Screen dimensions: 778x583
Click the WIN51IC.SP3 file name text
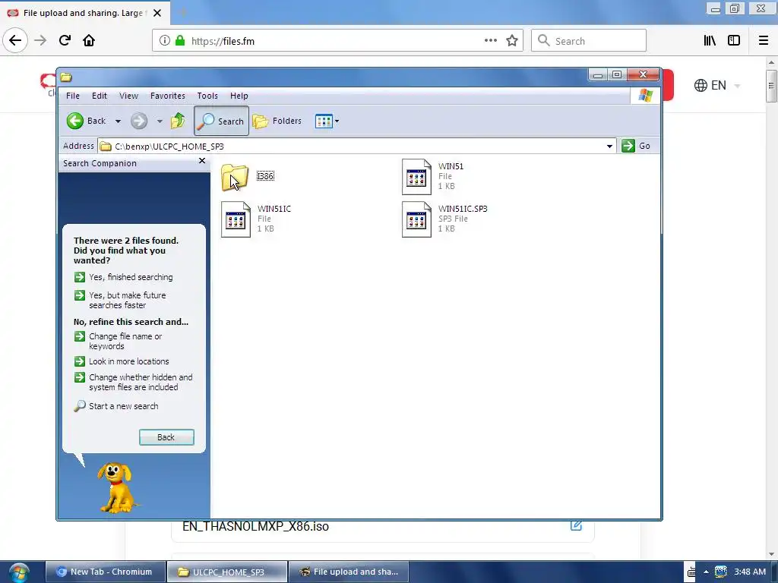[x=463, y=209]
